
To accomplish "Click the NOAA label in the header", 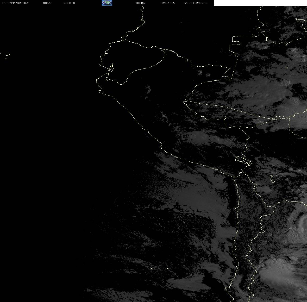I will (x=47, y=3).
